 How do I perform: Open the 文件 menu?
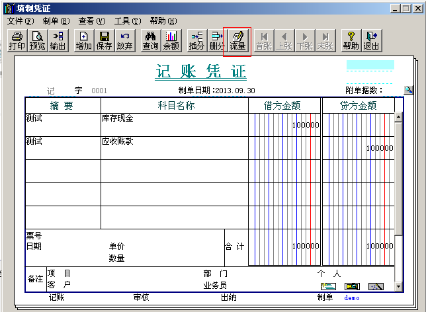click(20, 21)
